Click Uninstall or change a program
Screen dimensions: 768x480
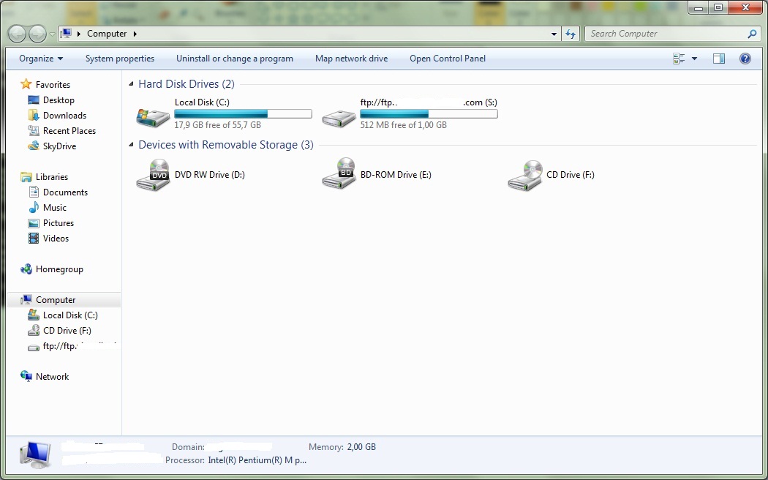[x=235, y=59]
